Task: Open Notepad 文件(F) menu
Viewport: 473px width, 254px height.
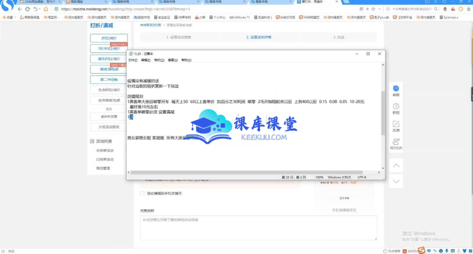Action: click(132, 60)
